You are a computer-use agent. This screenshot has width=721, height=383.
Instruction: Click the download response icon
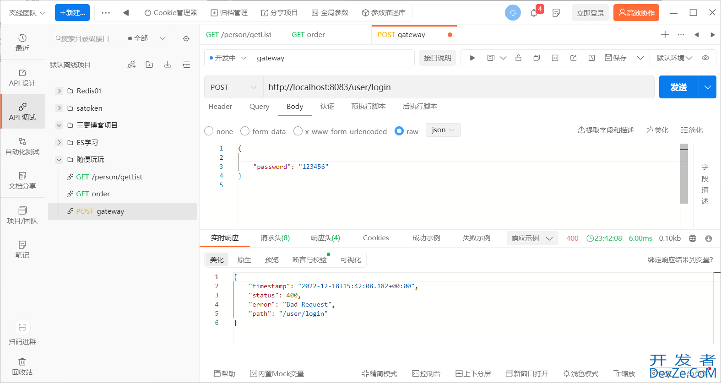(x=709, y=238)
